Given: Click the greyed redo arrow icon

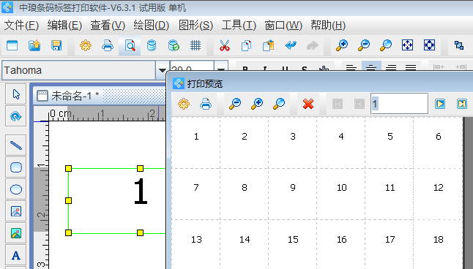Looking at the screenshot, I should point(313,45).
